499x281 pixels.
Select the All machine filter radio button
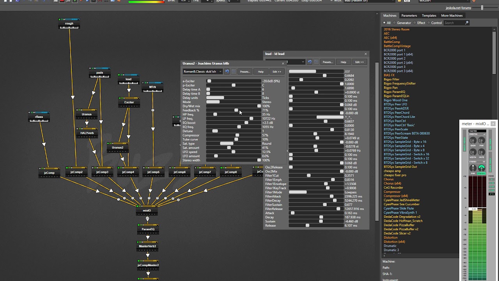(384, 23)
